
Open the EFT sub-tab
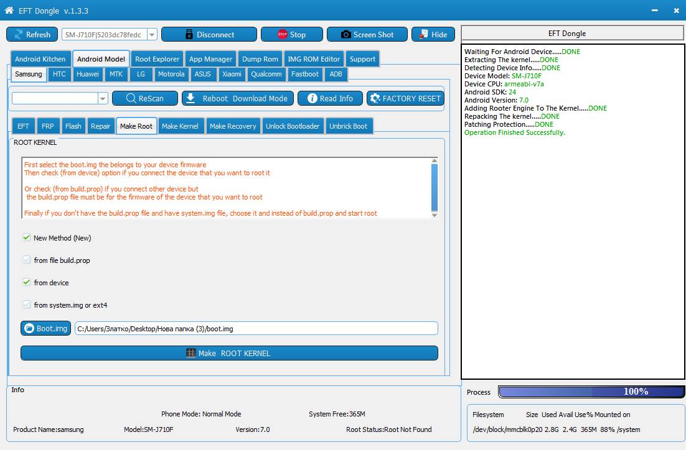23,126
